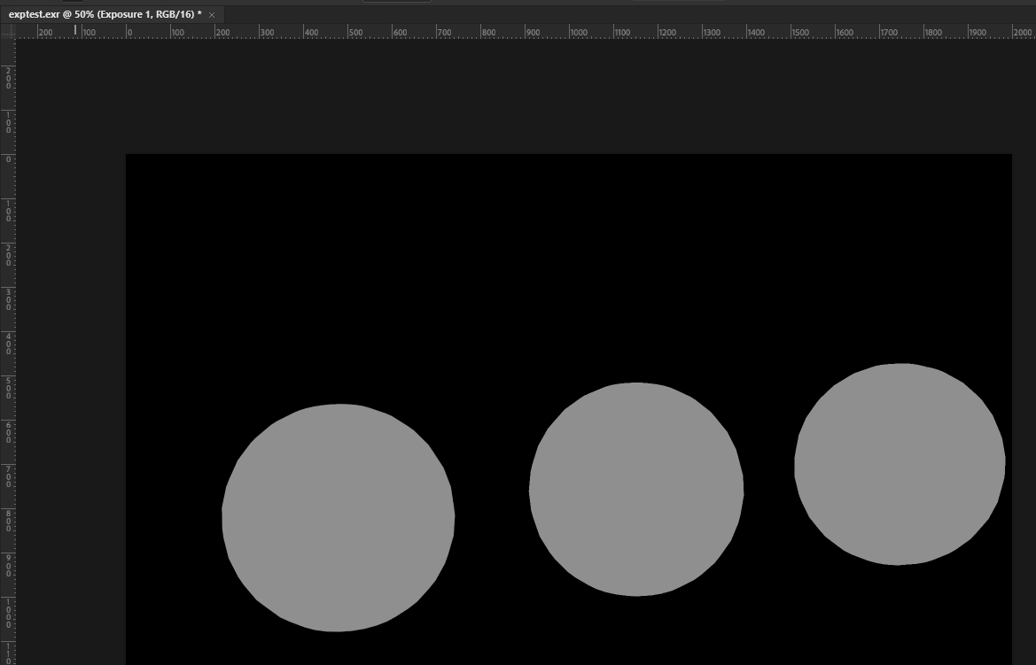Click the 0 mark on vertical ruler
This screenshot has height=665, width=1036.
9,159
